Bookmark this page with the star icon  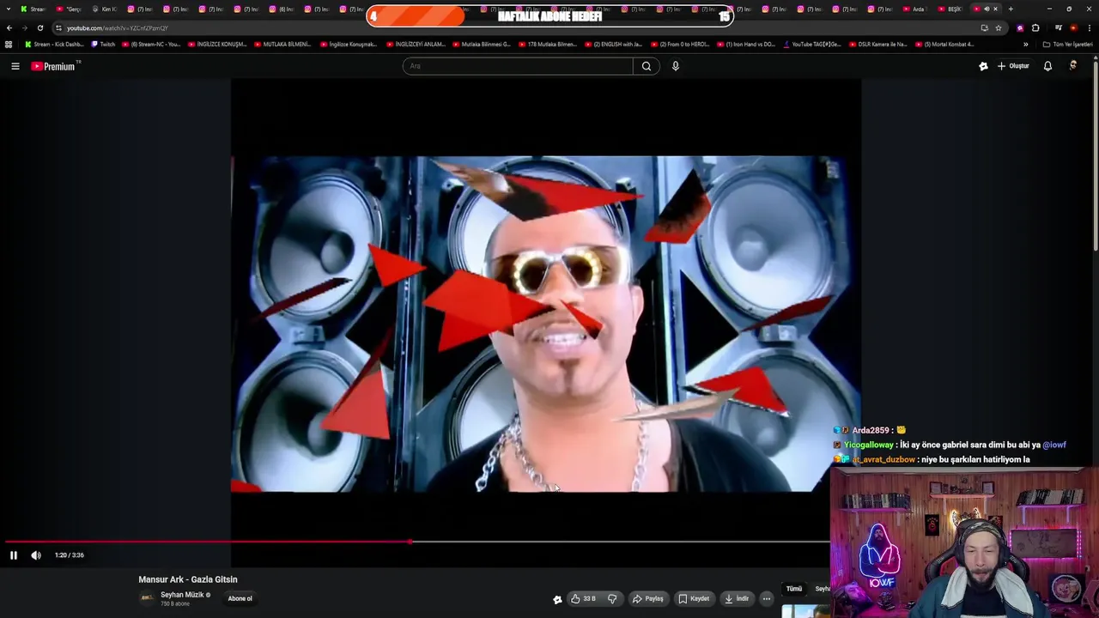pos(999,27)
